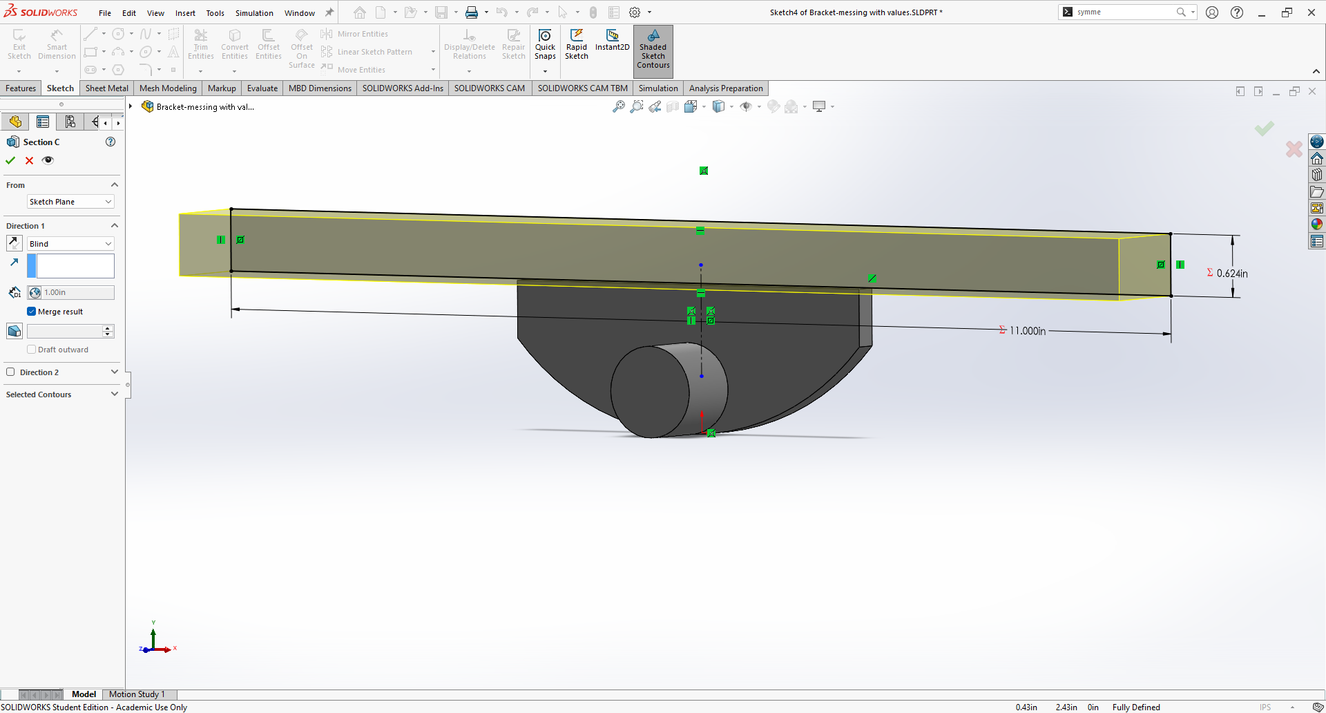Cancel sketch with corner red X
The height and width of the screenshot is (713, 1326).
pos(1294,149)
